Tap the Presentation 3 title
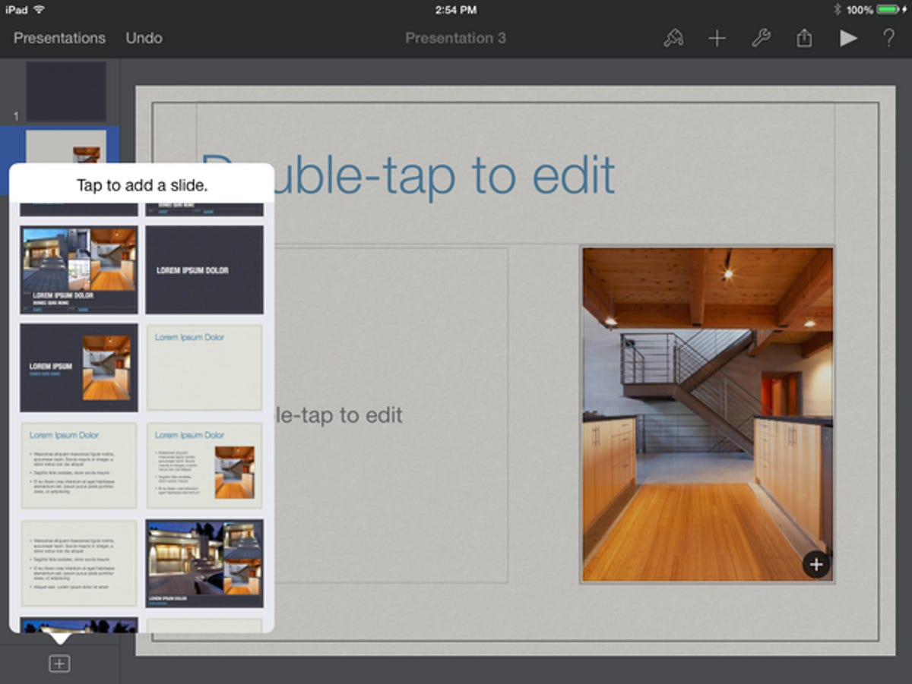Viewport: 912px width, 684px height. [455, 37]
